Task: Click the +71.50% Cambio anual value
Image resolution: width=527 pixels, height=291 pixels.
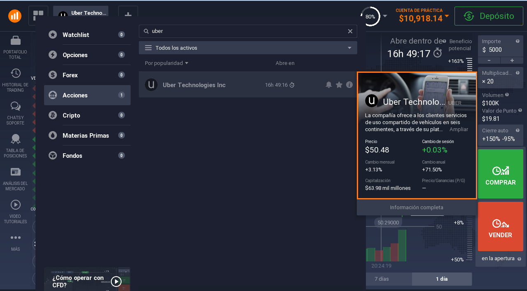Action: click(x=432, y=170)
